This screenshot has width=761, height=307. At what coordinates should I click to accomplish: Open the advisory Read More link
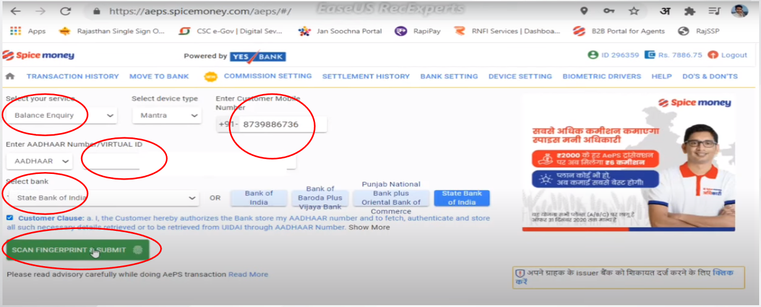click(x=249, y=274)
